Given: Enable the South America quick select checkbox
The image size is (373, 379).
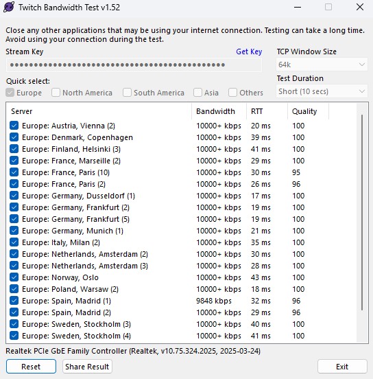Looking at the screenshot, I should coord(127,93).
